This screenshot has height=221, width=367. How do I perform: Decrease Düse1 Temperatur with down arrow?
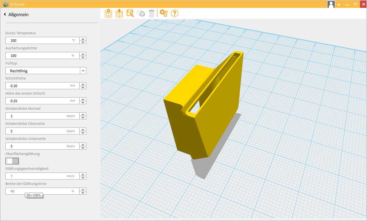pos(83,42)
